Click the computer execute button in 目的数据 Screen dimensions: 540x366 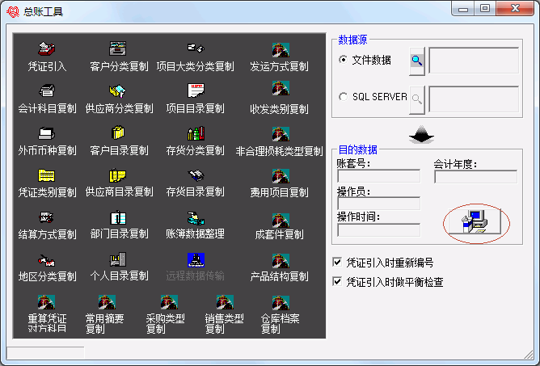click(475, 221)
